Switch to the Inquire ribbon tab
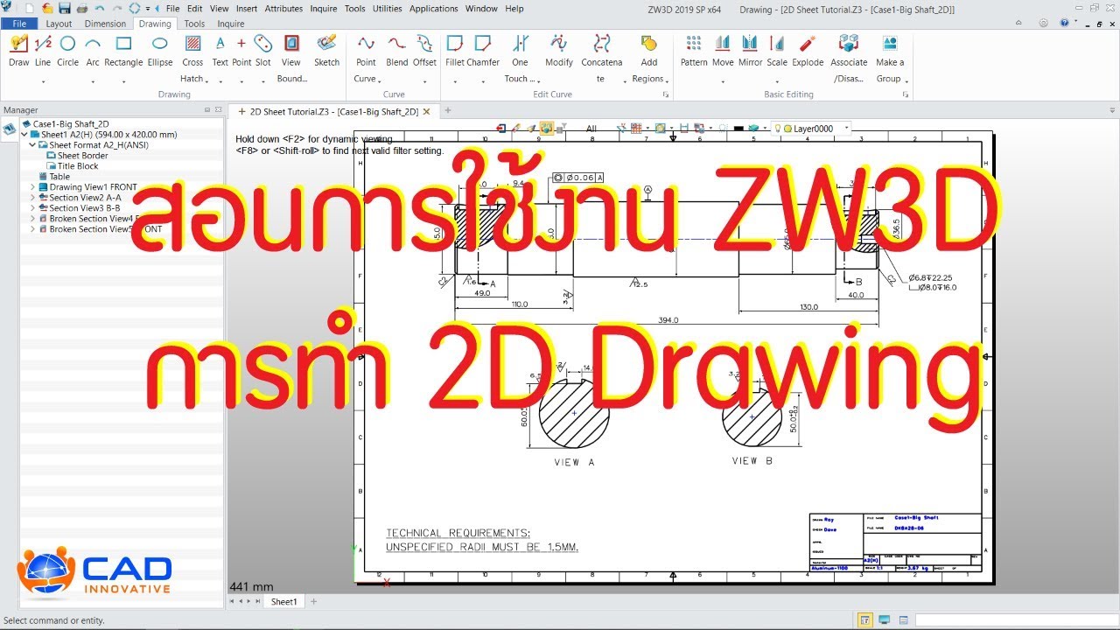 tap(230, 24)
